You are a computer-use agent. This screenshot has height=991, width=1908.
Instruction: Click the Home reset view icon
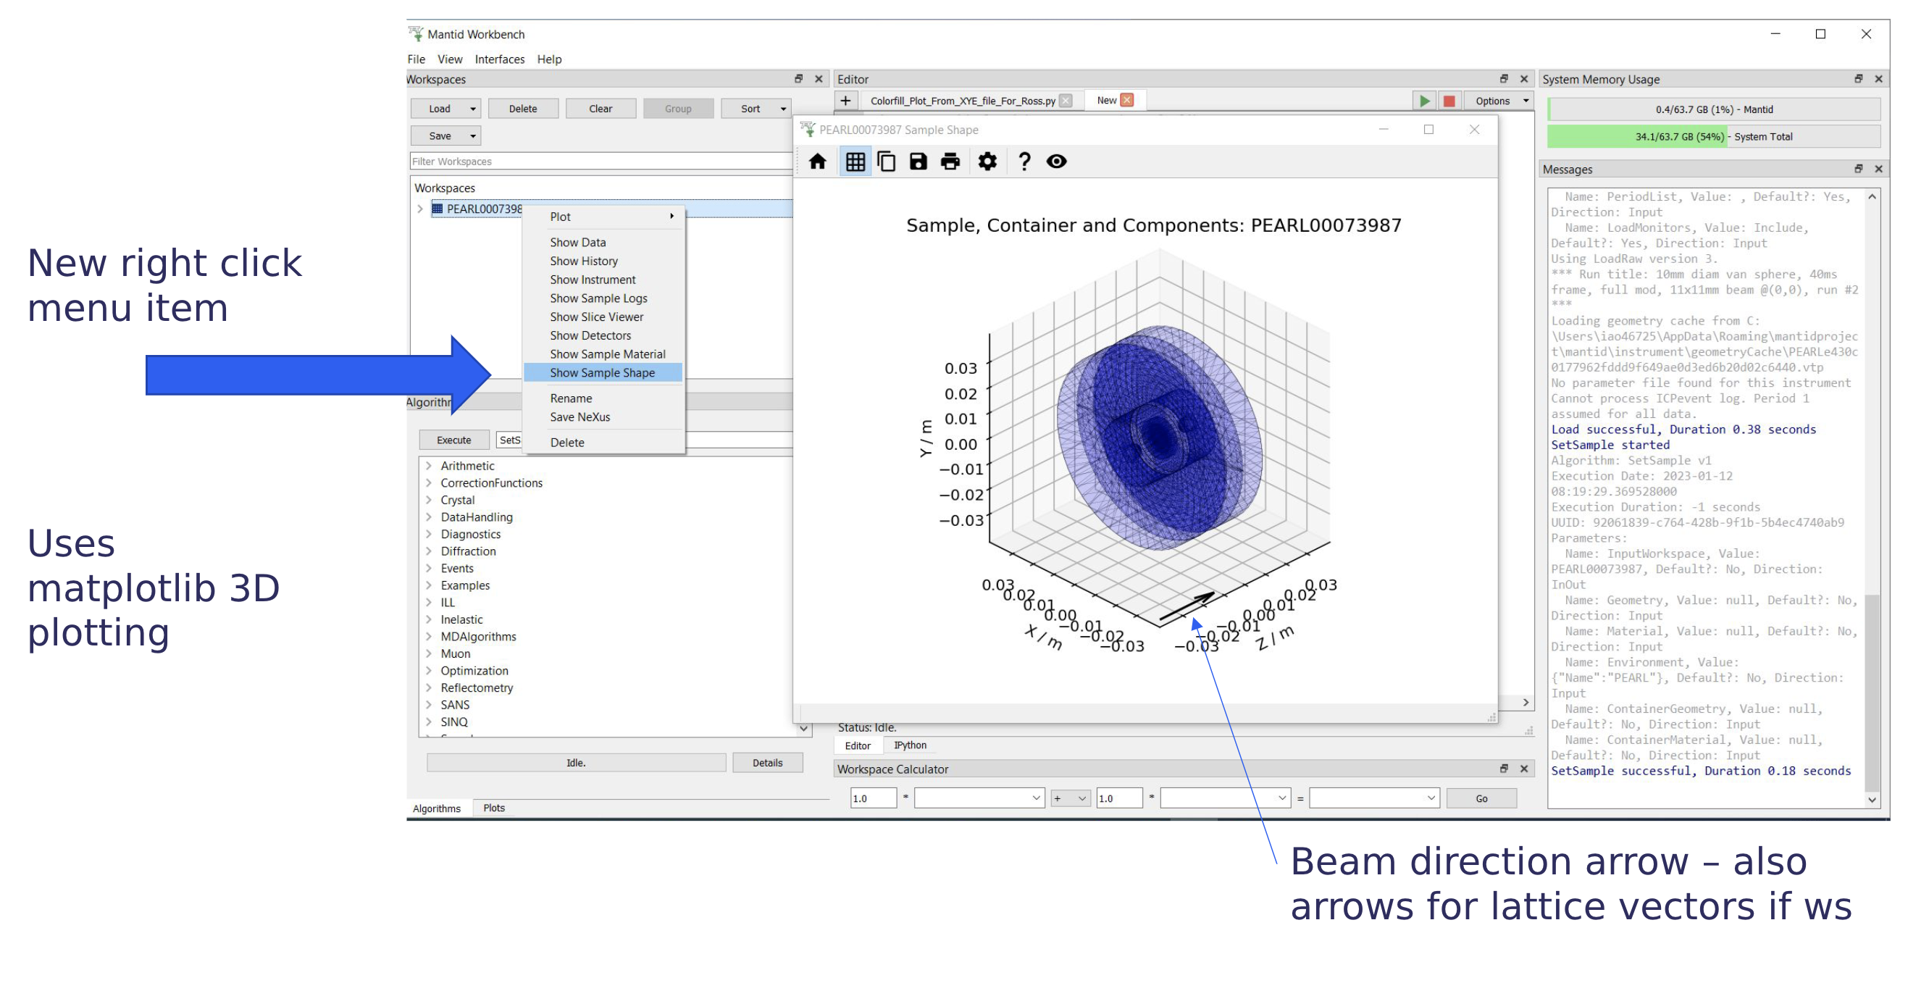817,162
